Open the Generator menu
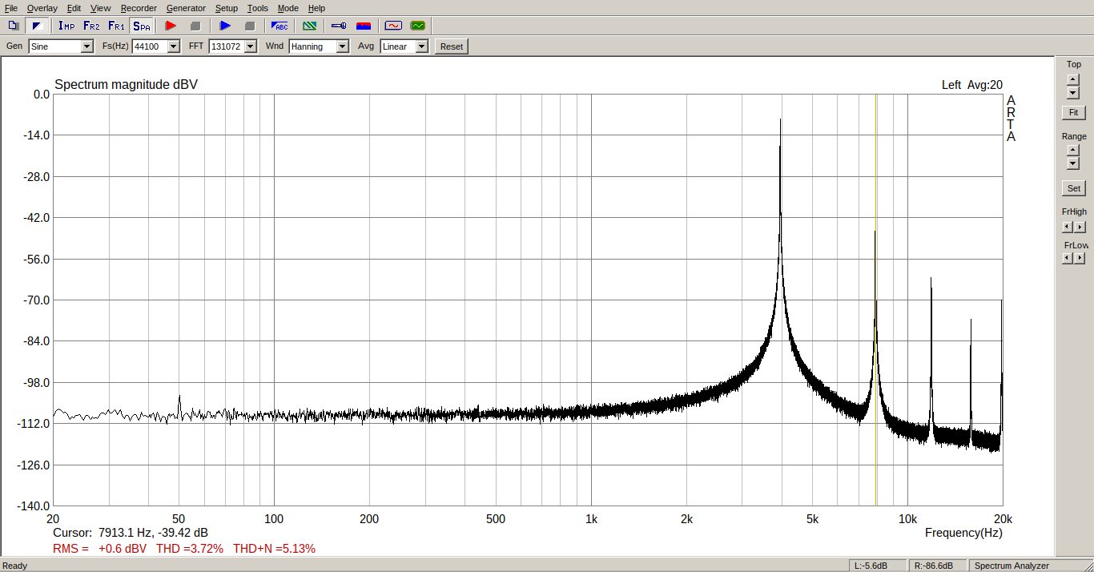Screen dimensions: 1094x572 pos(186,8)
